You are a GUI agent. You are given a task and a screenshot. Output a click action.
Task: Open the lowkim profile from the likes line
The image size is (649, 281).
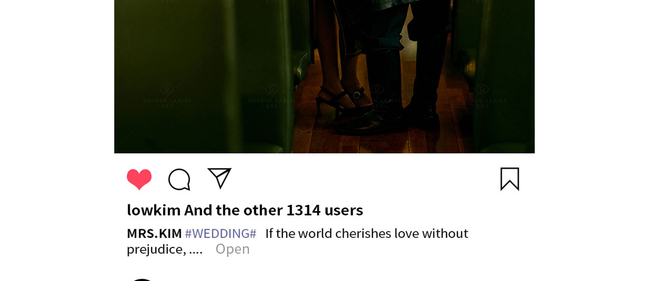(154, 210)
